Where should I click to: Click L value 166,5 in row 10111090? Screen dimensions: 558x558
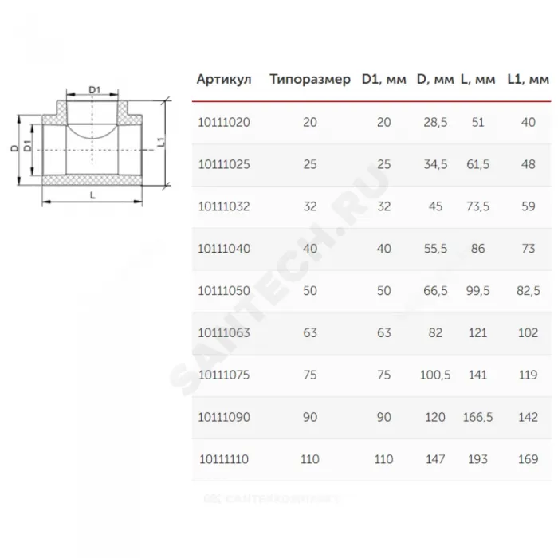pos(478,417)
